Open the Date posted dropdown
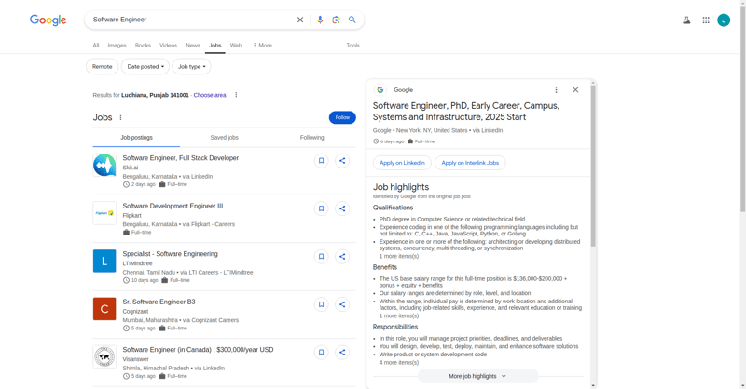The image size is (746, 389). (145, 67)
